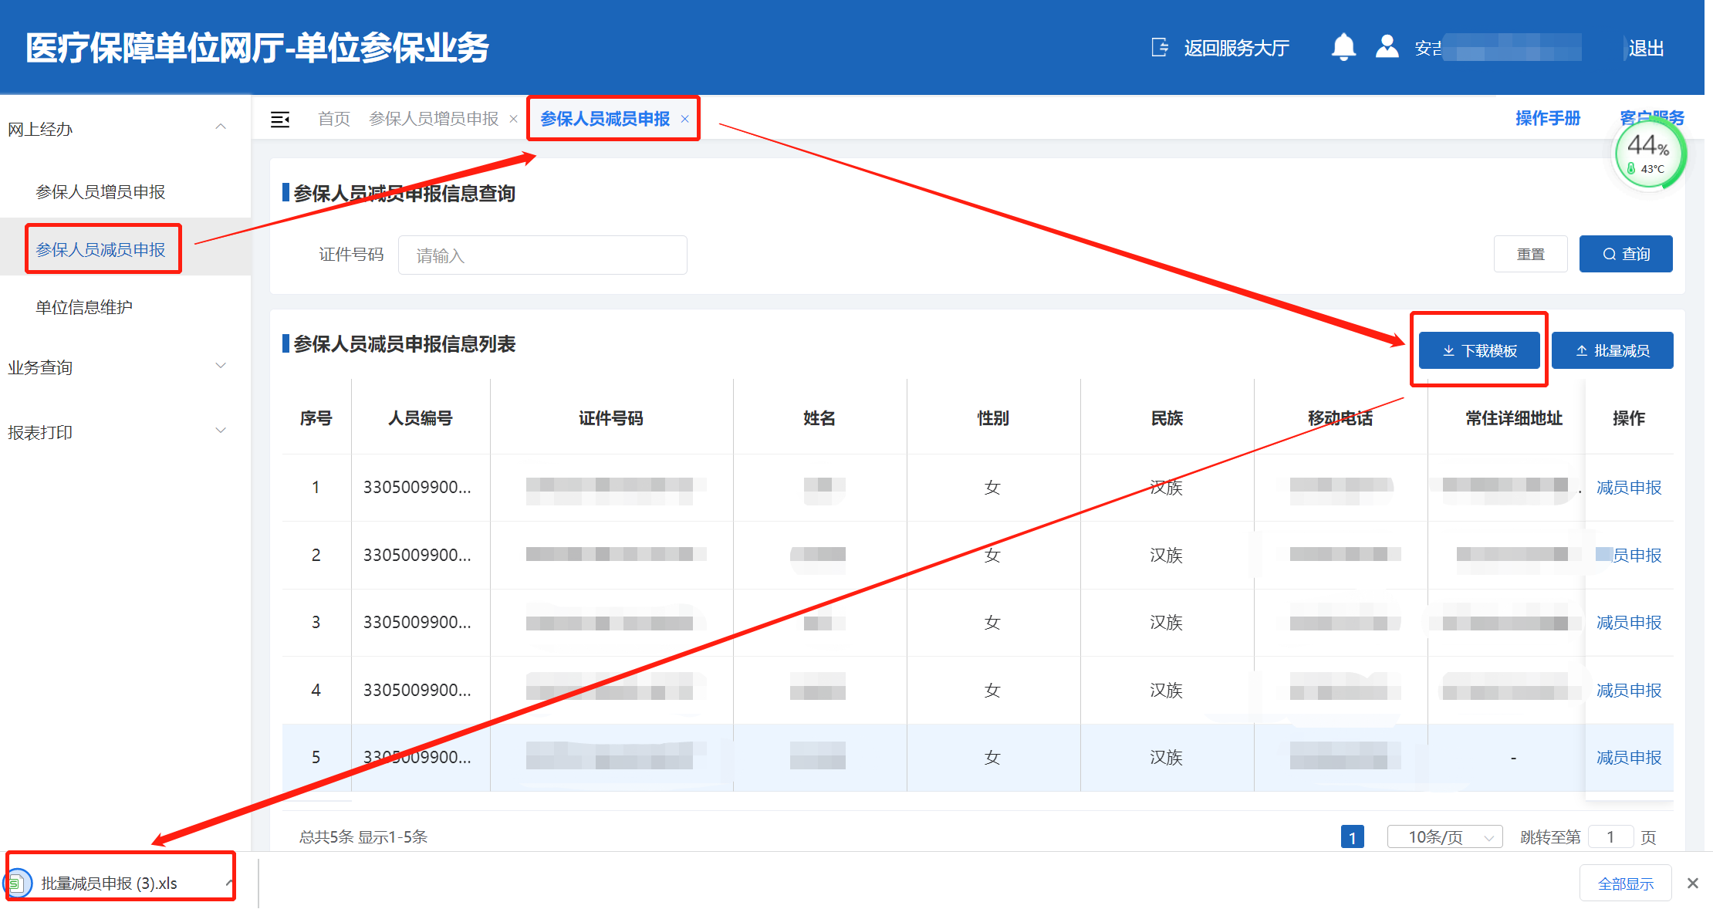Click the 证件号码 column header

coord(611,418)
